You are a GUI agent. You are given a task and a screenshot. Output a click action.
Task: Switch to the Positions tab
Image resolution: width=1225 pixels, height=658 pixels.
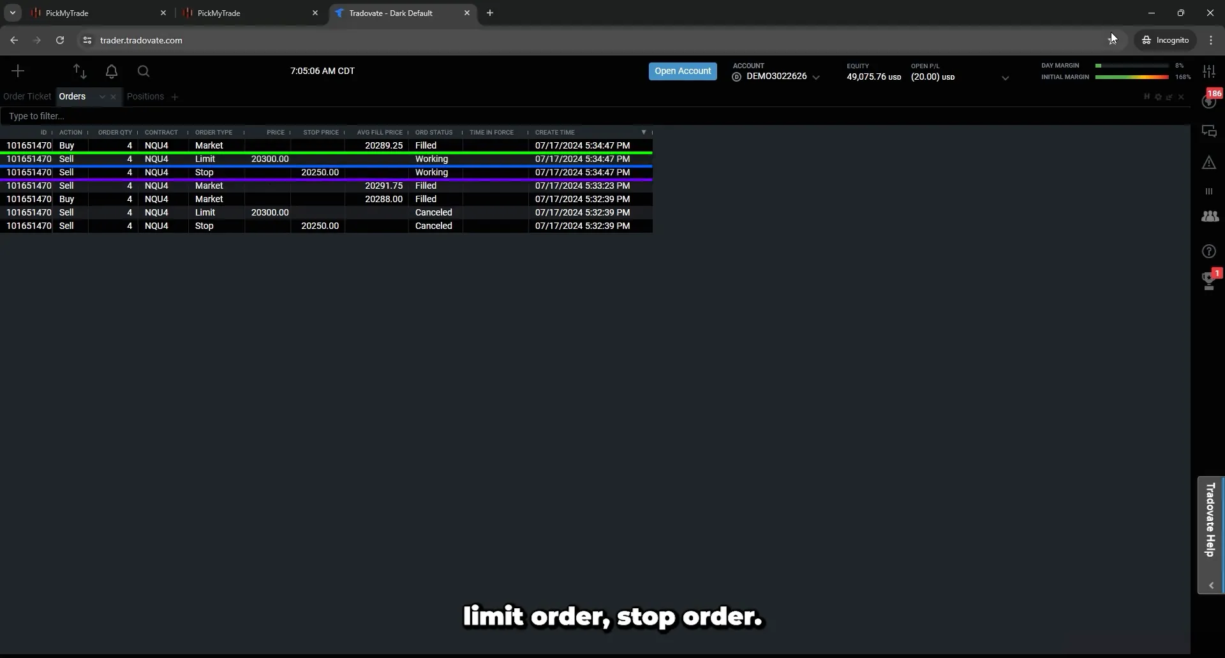click(x=145, y=96)
